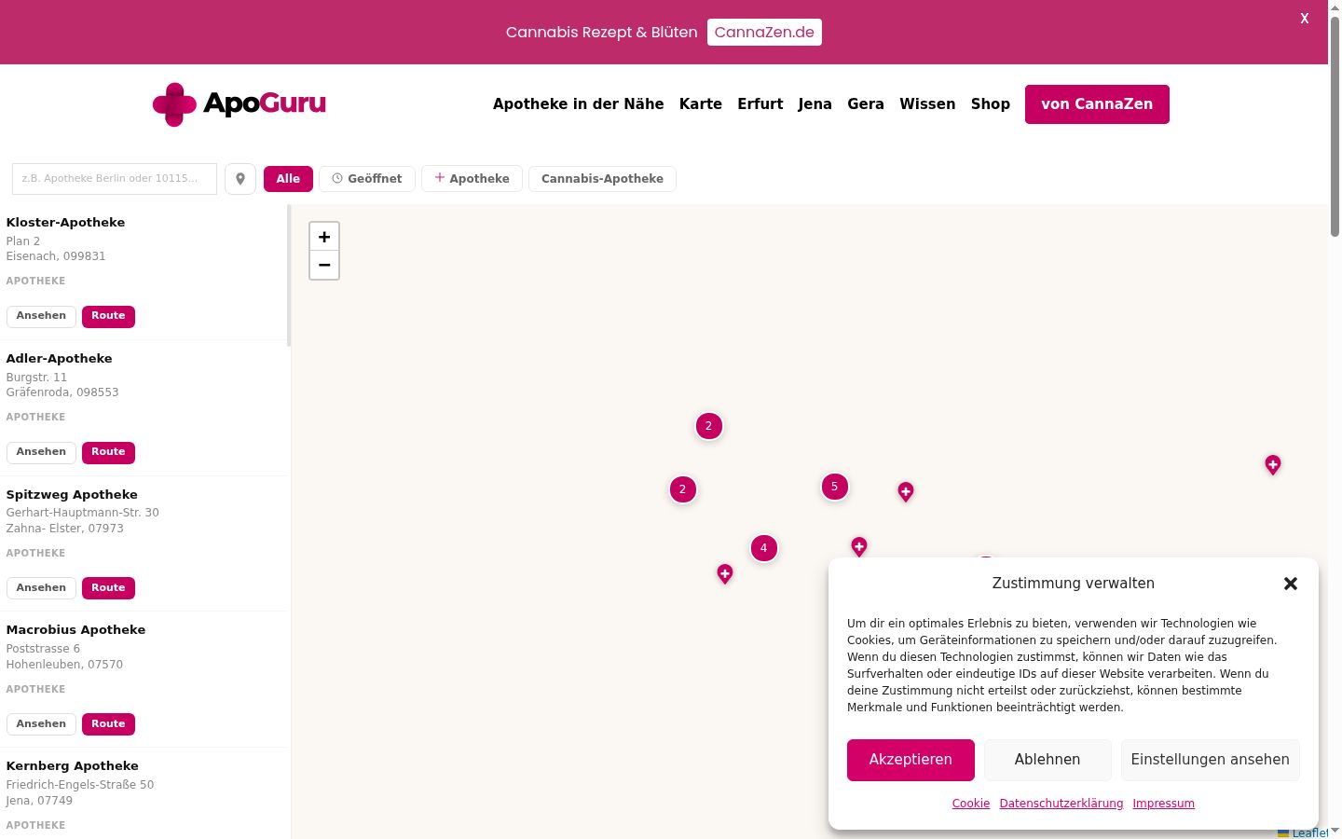Click map cluster marker labeled 5
Image resolution: width=1342 pixels, height=839 pixels.
[x=835, y=487]
